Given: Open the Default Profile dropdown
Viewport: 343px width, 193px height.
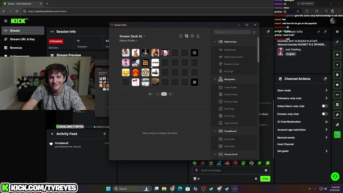Looking at the screenshot, I should (x=129, y=41).
